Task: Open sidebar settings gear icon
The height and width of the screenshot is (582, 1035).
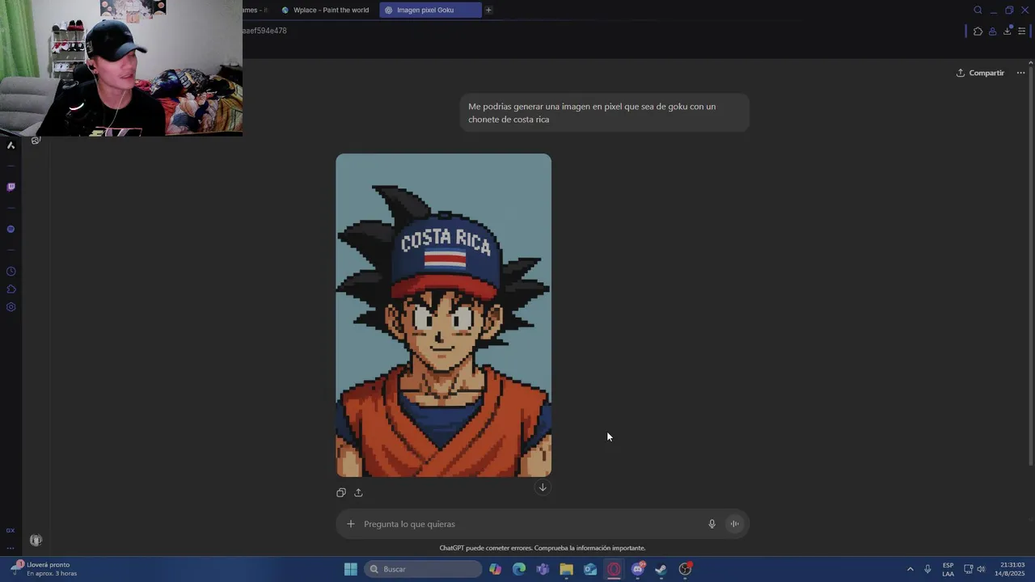Action: pos(11,307)
